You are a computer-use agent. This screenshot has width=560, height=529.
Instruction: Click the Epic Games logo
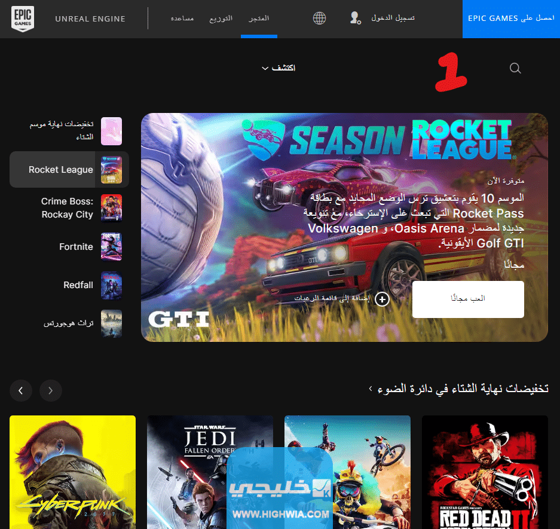tap(23, 19)
